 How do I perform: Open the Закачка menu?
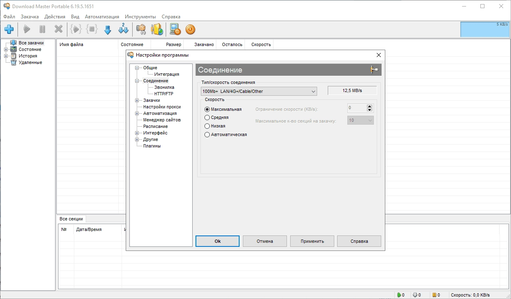pos(30,17)
